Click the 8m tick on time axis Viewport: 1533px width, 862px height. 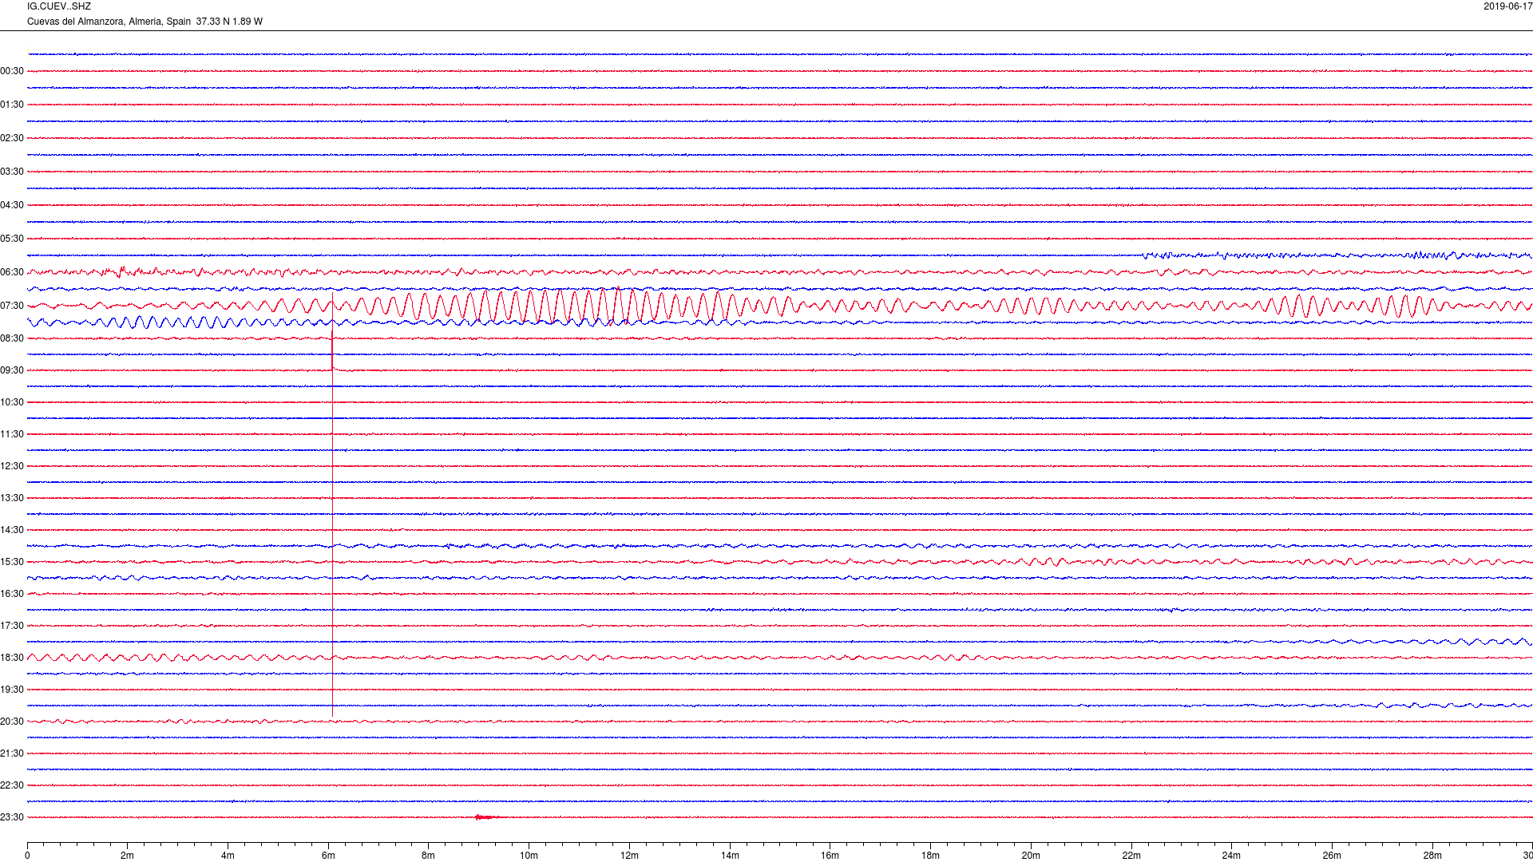click(x=429, y=856)
